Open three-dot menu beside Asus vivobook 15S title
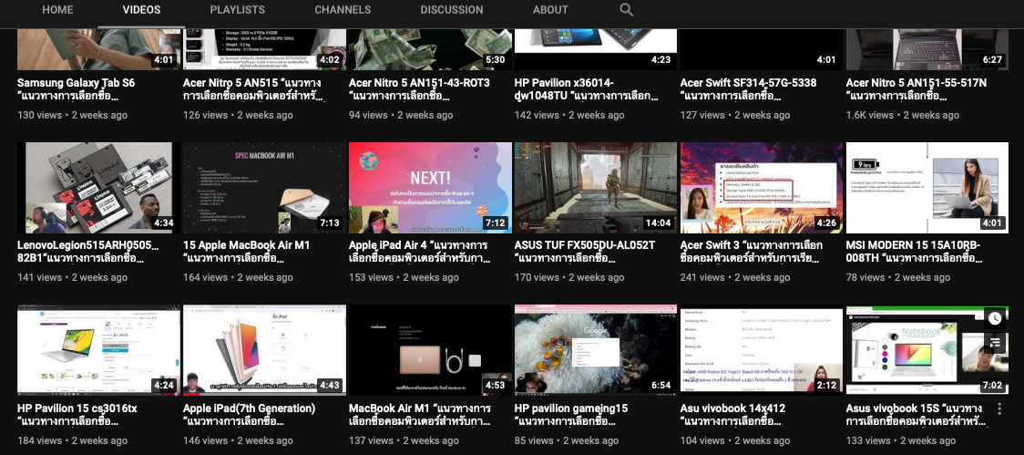Screen dimensions: 1024x455 click(x=999, y=409)
